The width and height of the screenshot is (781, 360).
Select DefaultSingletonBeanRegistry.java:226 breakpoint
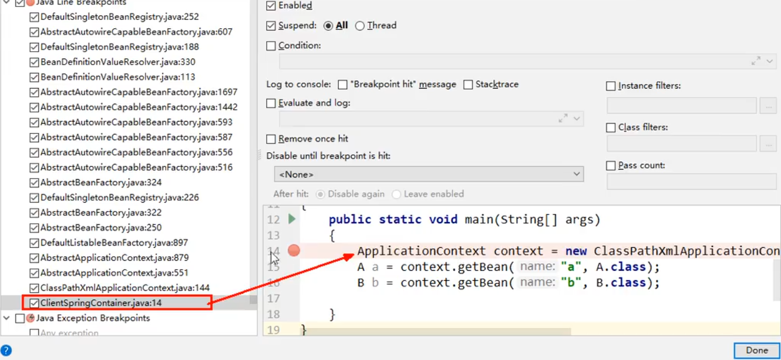pyautogui.click(x=120, y=197)
